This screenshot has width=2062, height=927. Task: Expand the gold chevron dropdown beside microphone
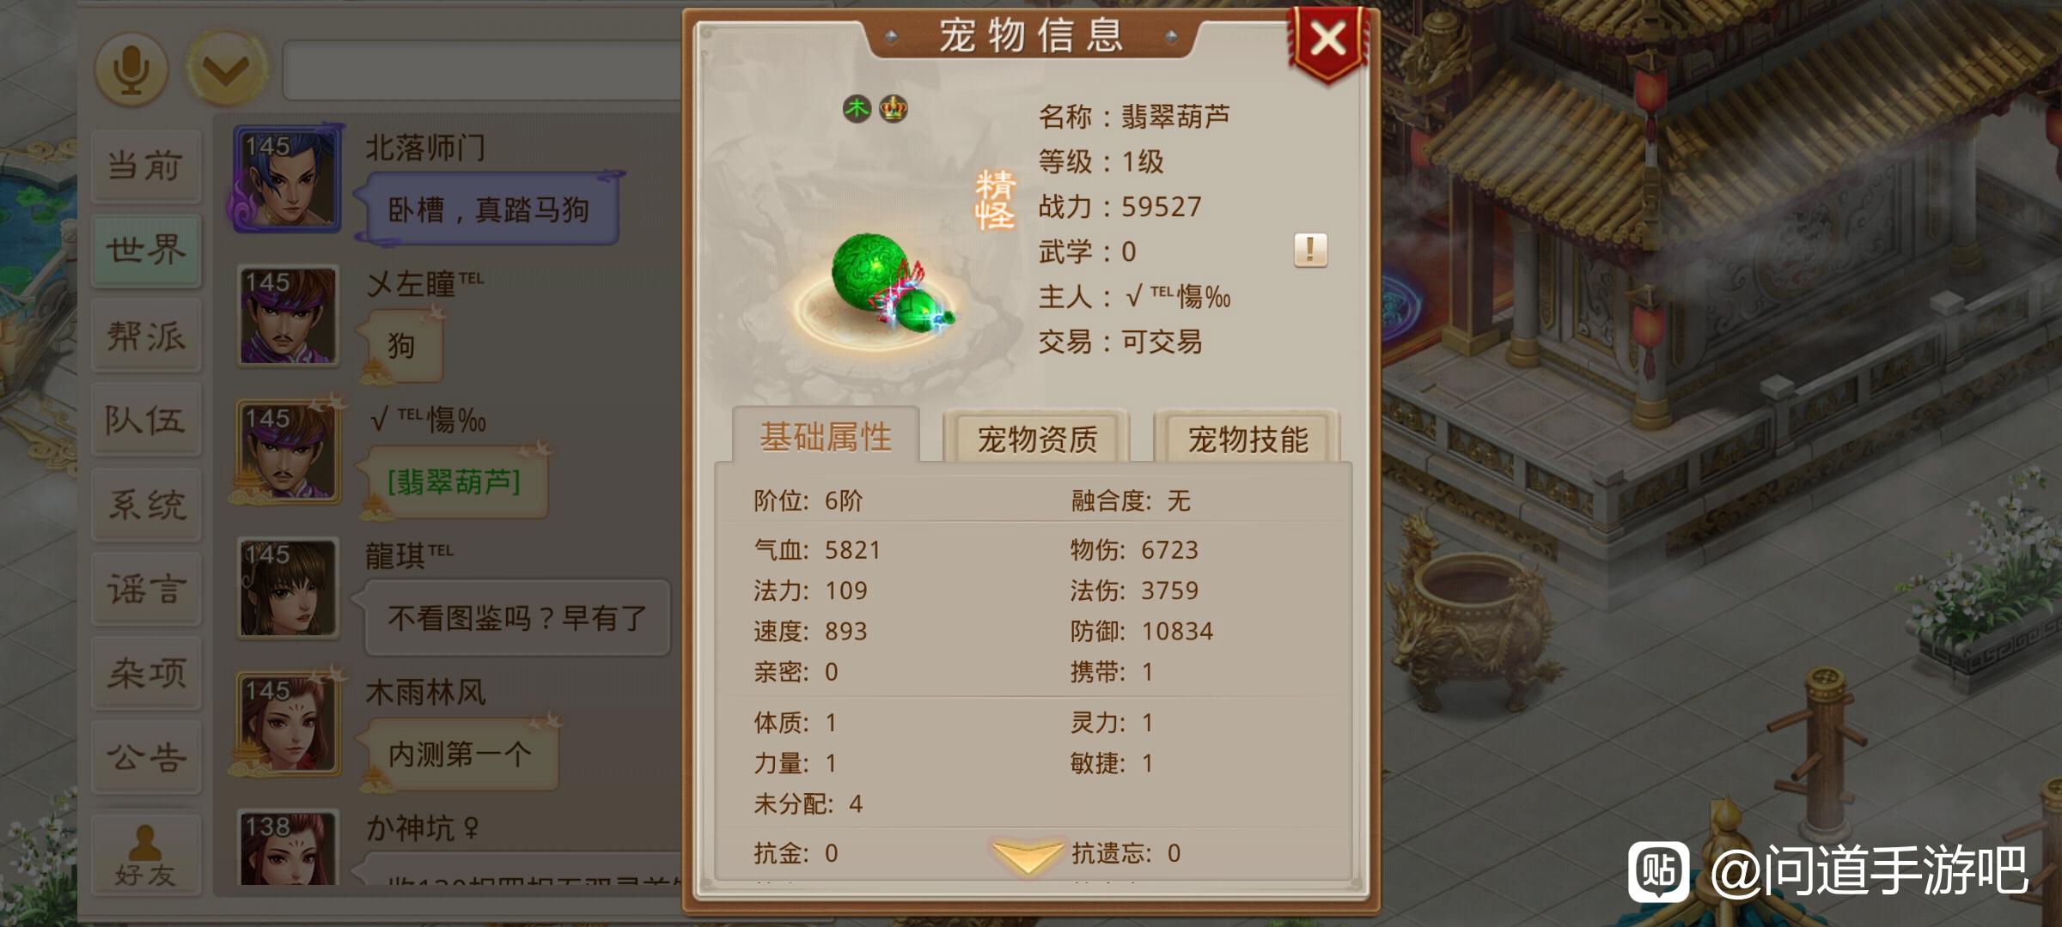point(226,70)
